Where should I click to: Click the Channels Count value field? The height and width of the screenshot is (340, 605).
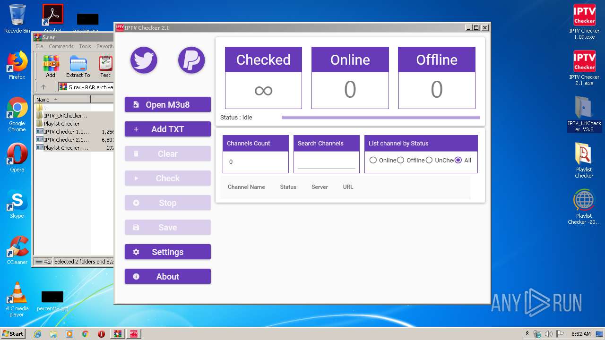tap(256, 162)
